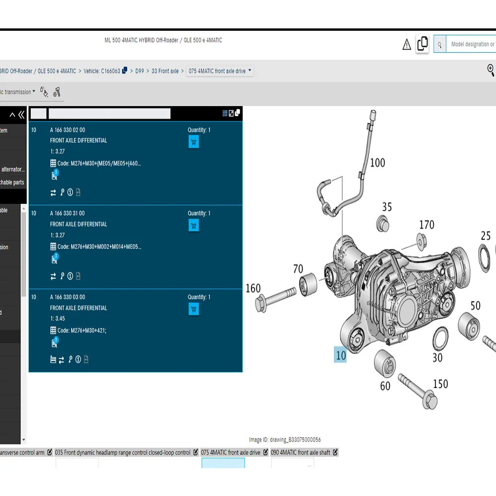Click replacement arrows icon for A 166 330 31 00

(53, 276)
